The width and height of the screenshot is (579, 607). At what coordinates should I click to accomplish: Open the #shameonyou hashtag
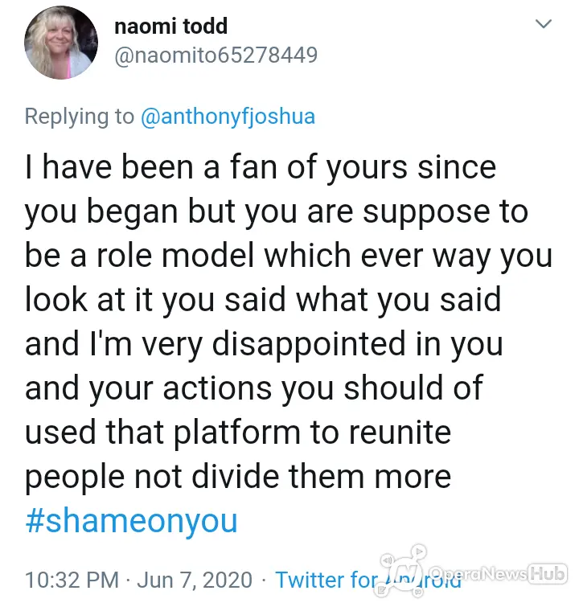pyautogui.click(x=131, y=521)
